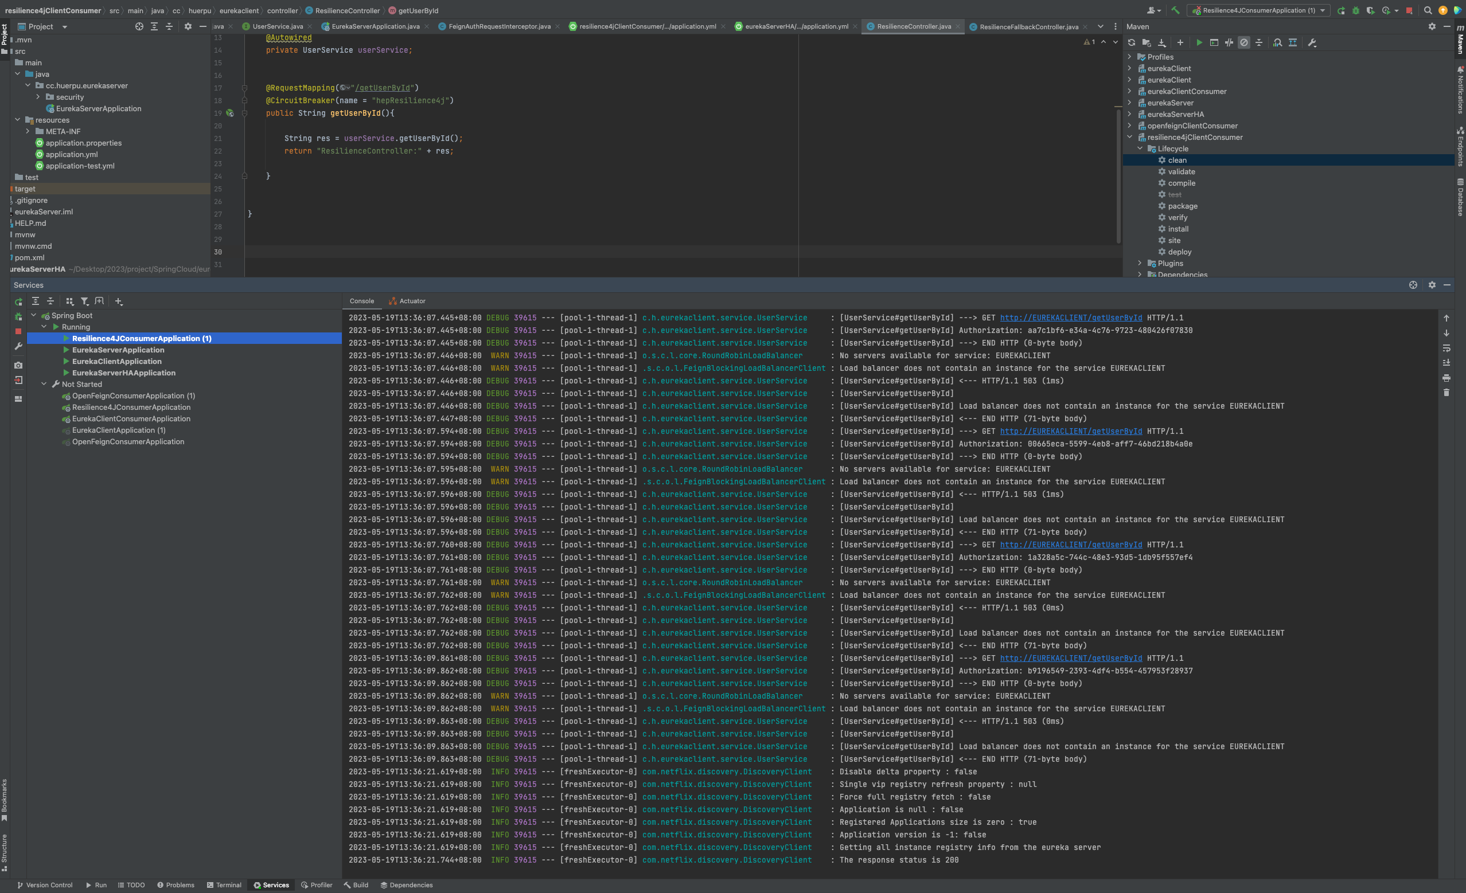Open the Terminal tool window button
This screenshot has width=1466, height=893.
click(x=224, y=884)
